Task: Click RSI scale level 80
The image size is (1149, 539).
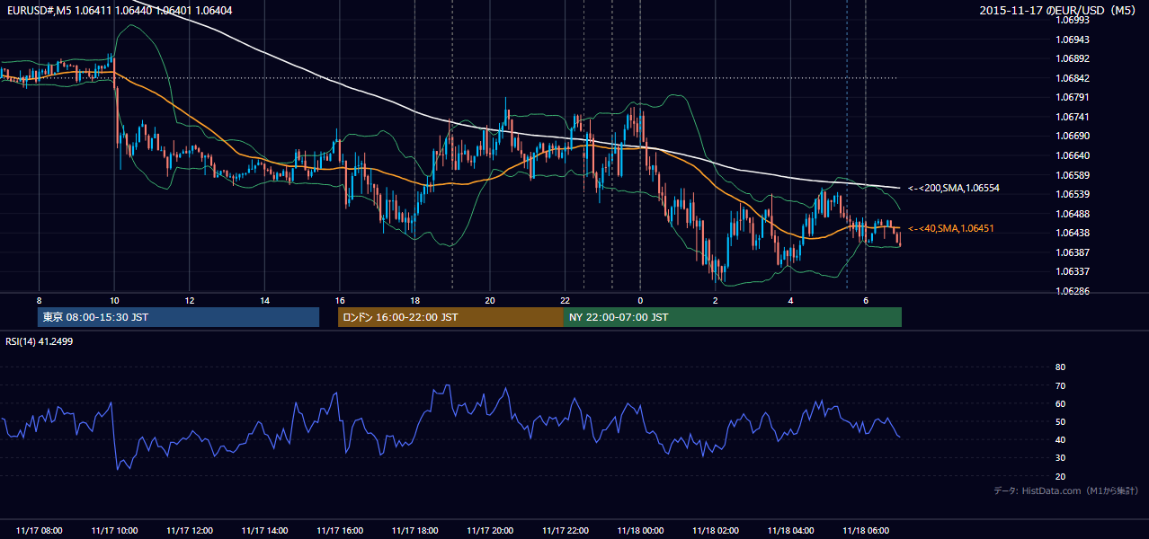Action: point(1060,367)
